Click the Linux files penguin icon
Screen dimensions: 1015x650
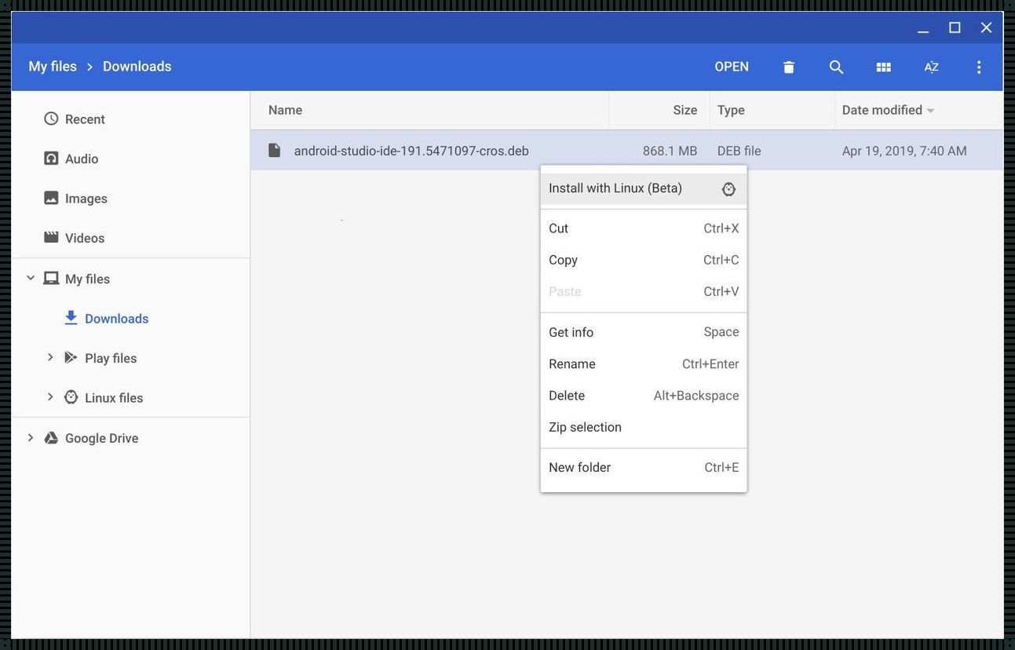pyautogui.click(x=71, y=397)
